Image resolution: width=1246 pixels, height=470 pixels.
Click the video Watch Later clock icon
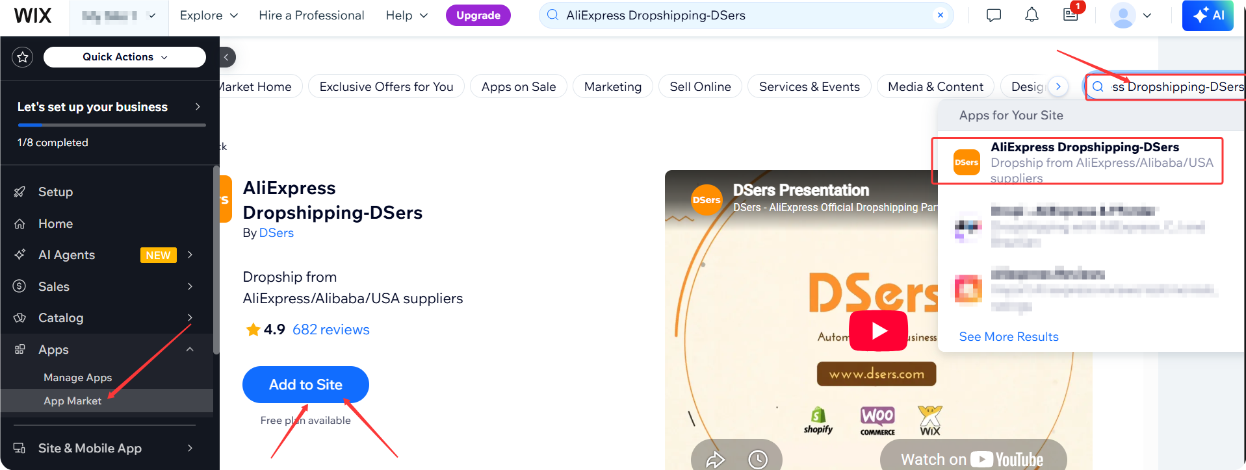(x=758, y=460)
